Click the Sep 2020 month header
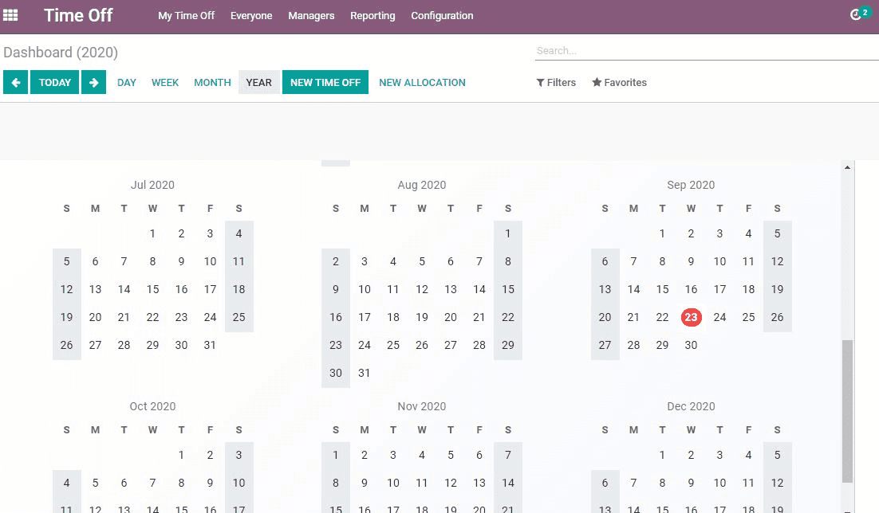The height and width of the screenshot is (513, 879). click(x=691, y=185)
